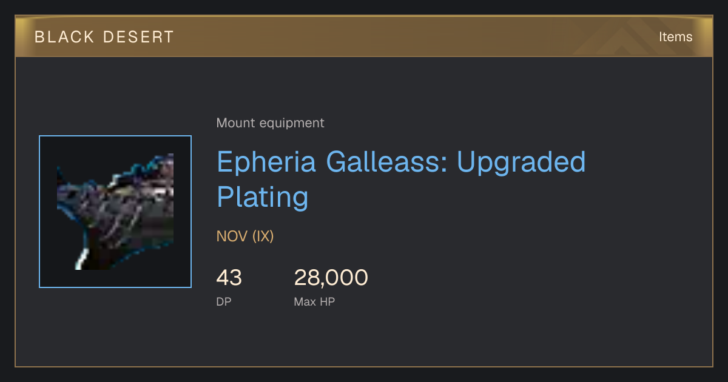
Task: Click the word equipment in category label
Action: click(292, 124)
